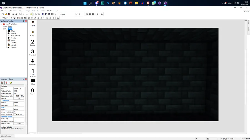Open the Frame Editor toolbar icon
Image resolution: width=250 pixels, height=140 pixels.
pos(46,14)
